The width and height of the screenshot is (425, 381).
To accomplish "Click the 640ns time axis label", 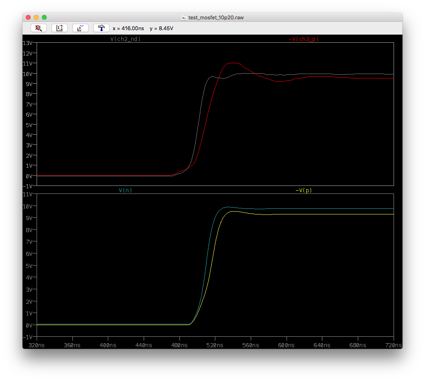I will (322, 345).
